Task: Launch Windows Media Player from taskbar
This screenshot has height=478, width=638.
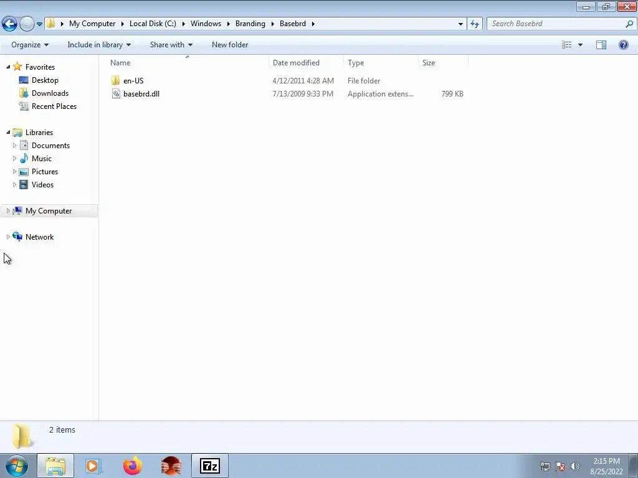Action: [93, 466]
